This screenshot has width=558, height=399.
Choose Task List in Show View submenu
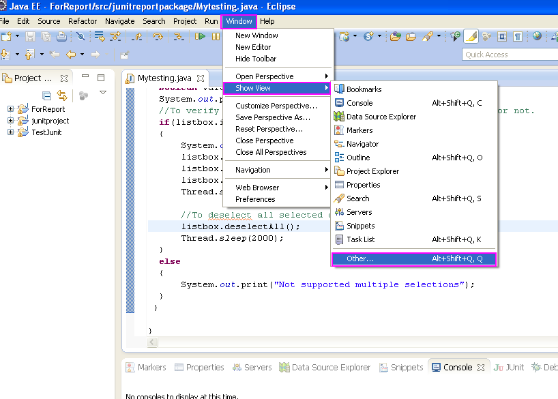(x=413, y=239)
